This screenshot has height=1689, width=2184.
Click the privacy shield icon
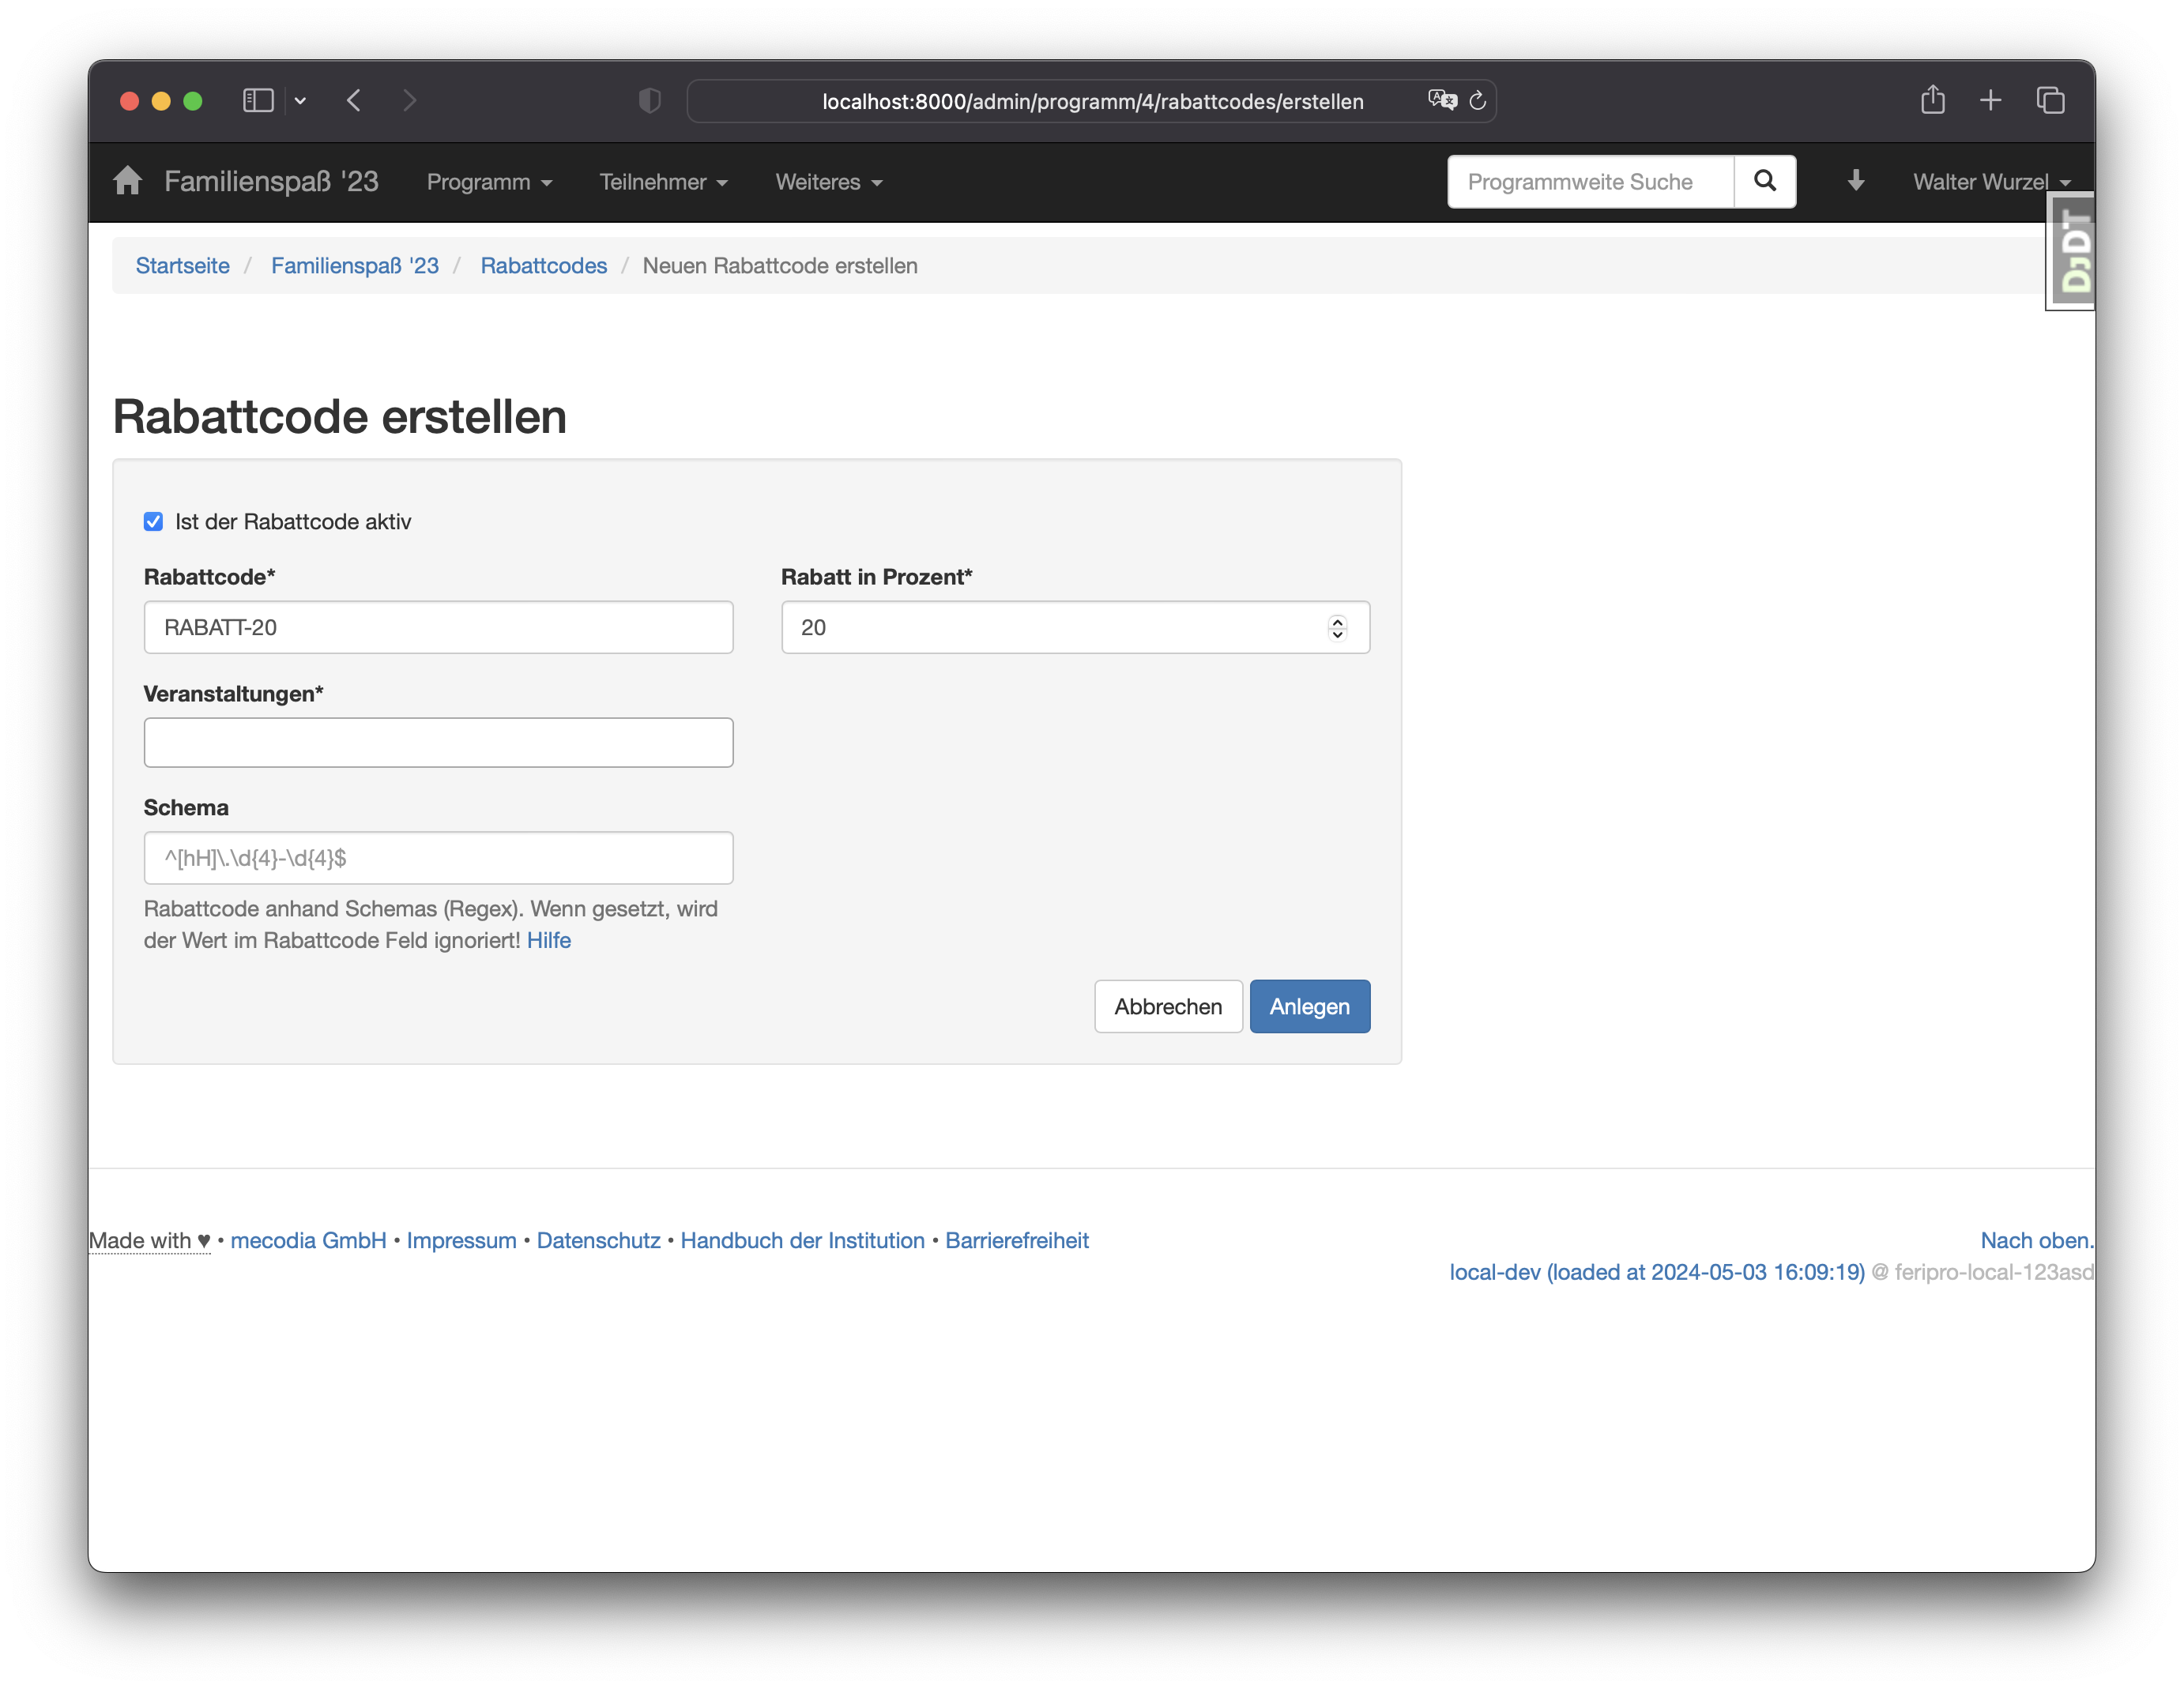pos(650,101)
